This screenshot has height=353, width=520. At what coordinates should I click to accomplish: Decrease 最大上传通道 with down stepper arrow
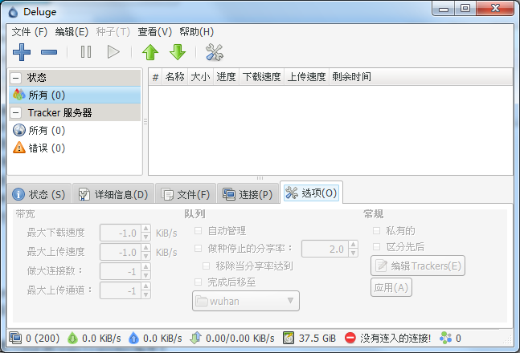pos(146,294)
